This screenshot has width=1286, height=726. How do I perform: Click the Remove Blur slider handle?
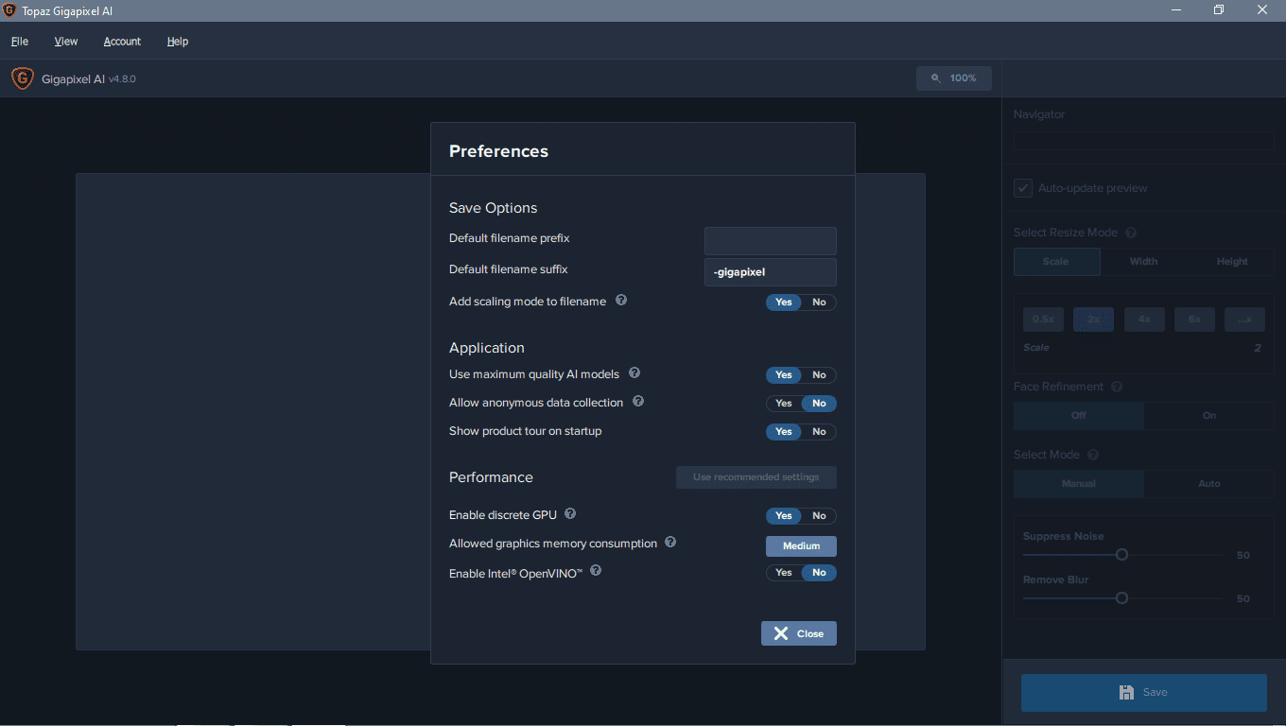point(1121,598)
